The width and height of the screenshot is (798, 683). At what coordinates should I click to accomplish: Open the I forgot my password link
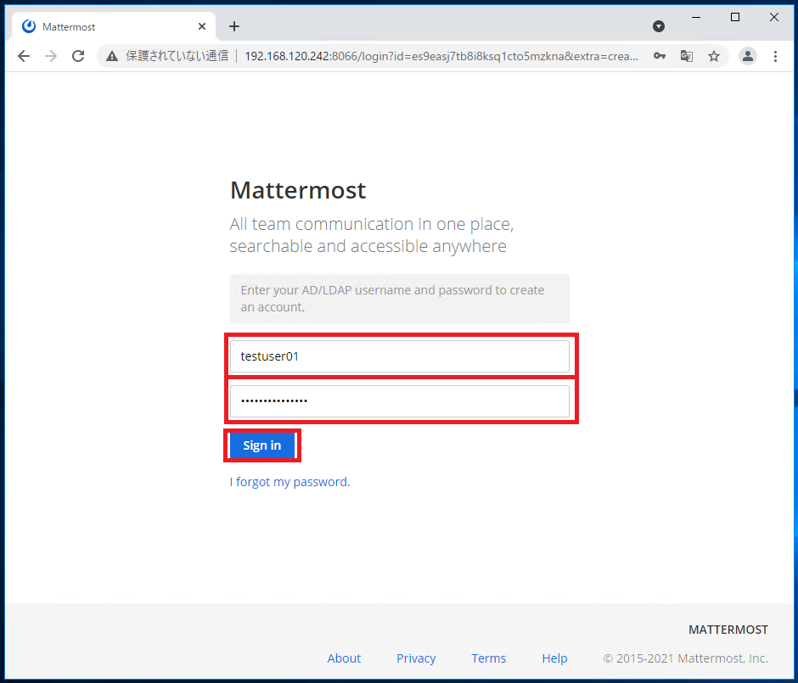point(289,482)
